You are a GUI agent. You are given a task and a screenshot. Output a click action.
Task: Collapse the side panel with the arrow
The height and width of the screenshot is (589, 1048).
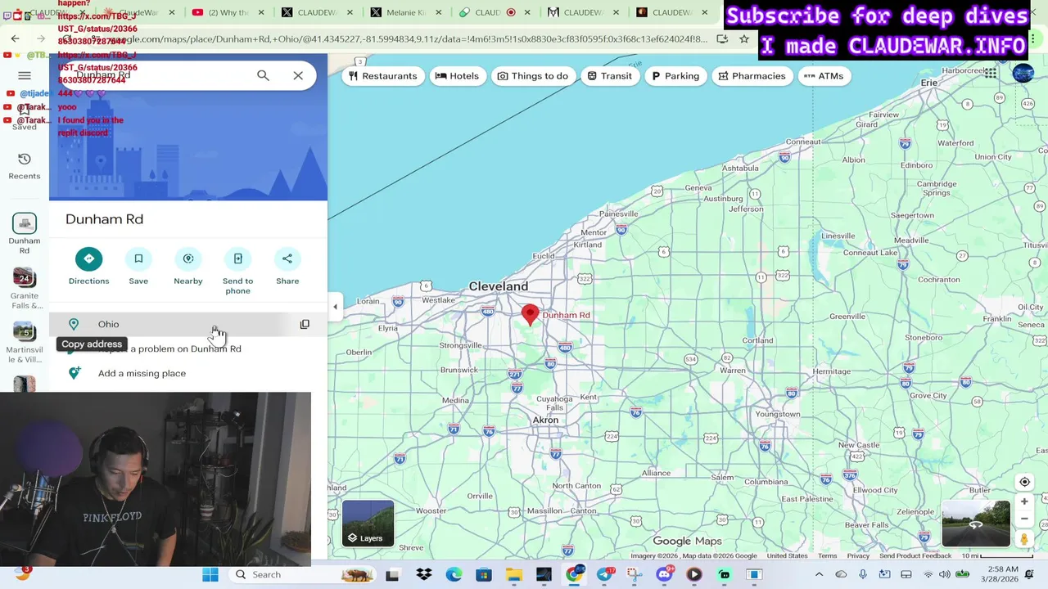point(335,307)
